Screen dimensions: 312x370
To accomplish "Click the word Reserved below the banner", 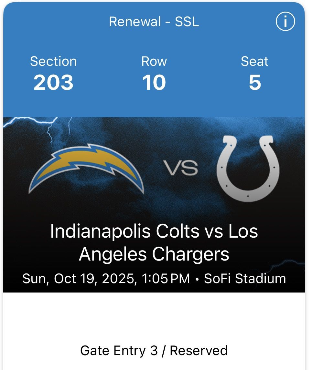I will [x=199, y=350].
